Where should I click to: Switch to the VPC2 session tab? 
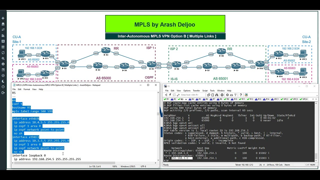[x=284, y=99]
